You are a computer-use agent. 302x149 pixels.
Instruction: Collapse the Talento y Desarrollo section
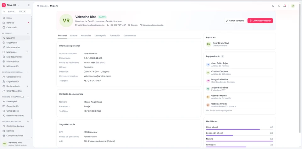(x=28, y=97)
